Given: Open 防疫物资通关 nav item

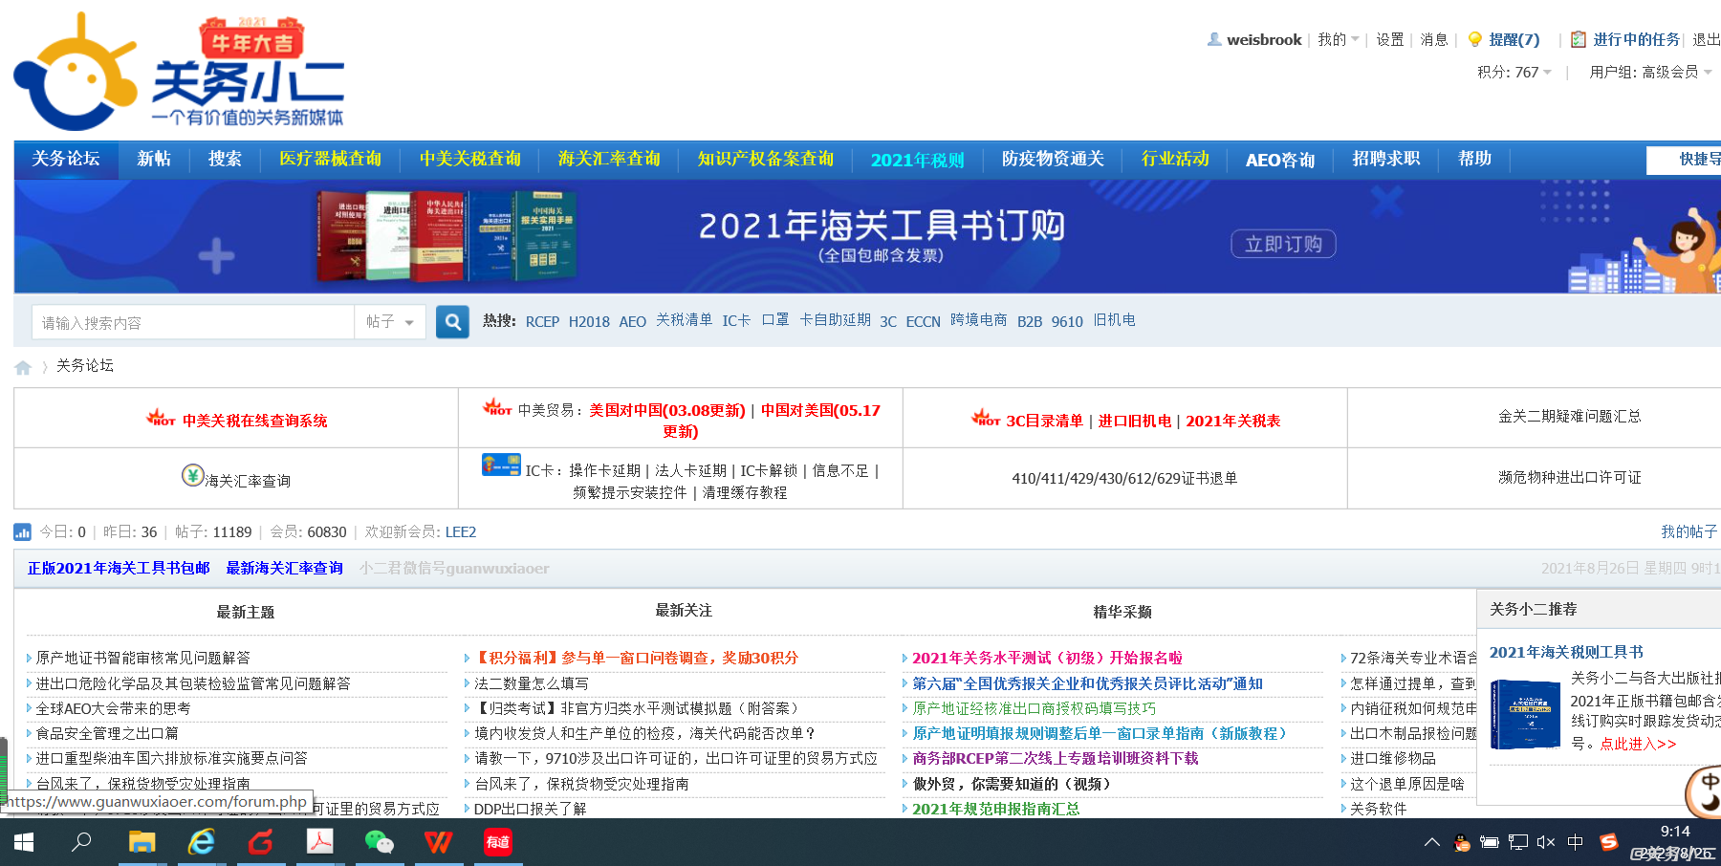Looking at the screenshot, I should 1053,159.
